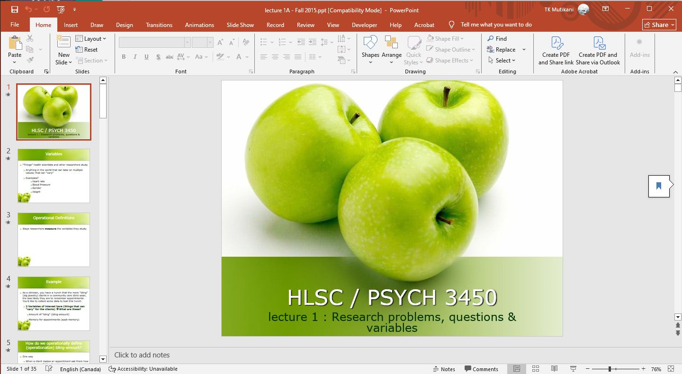Viewport: 682px width, 374px height.
Task: Click the Reset slide button
Action: pyautogui.click(x=87, y=50)
